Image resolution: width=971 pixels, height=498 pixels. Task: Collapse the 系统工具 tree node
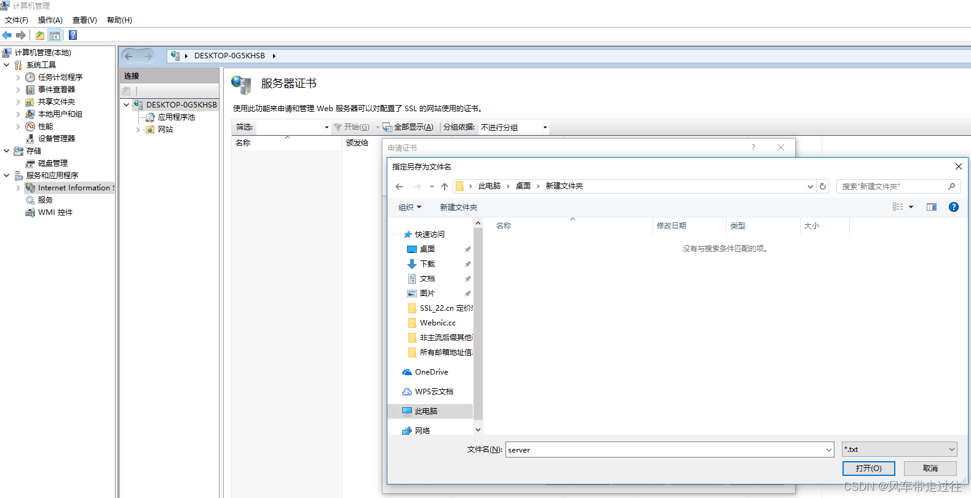tap(7, 65)
